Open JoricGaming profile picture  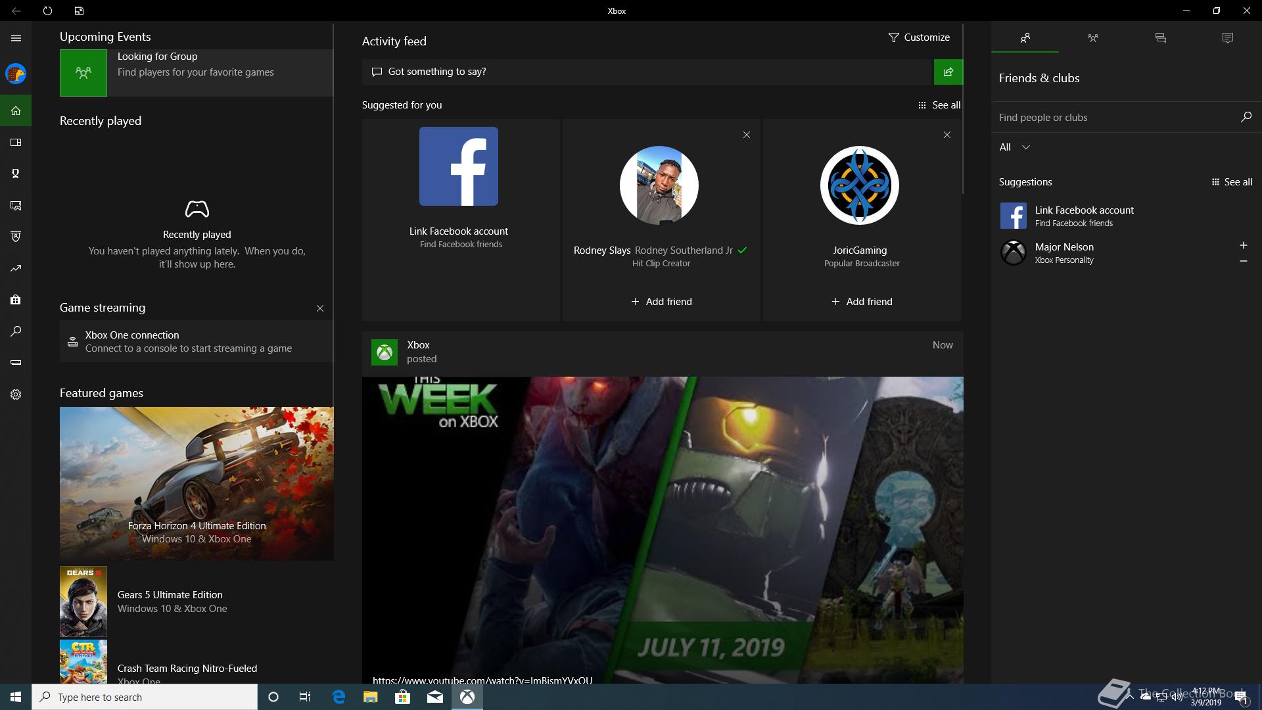(860, 185)
